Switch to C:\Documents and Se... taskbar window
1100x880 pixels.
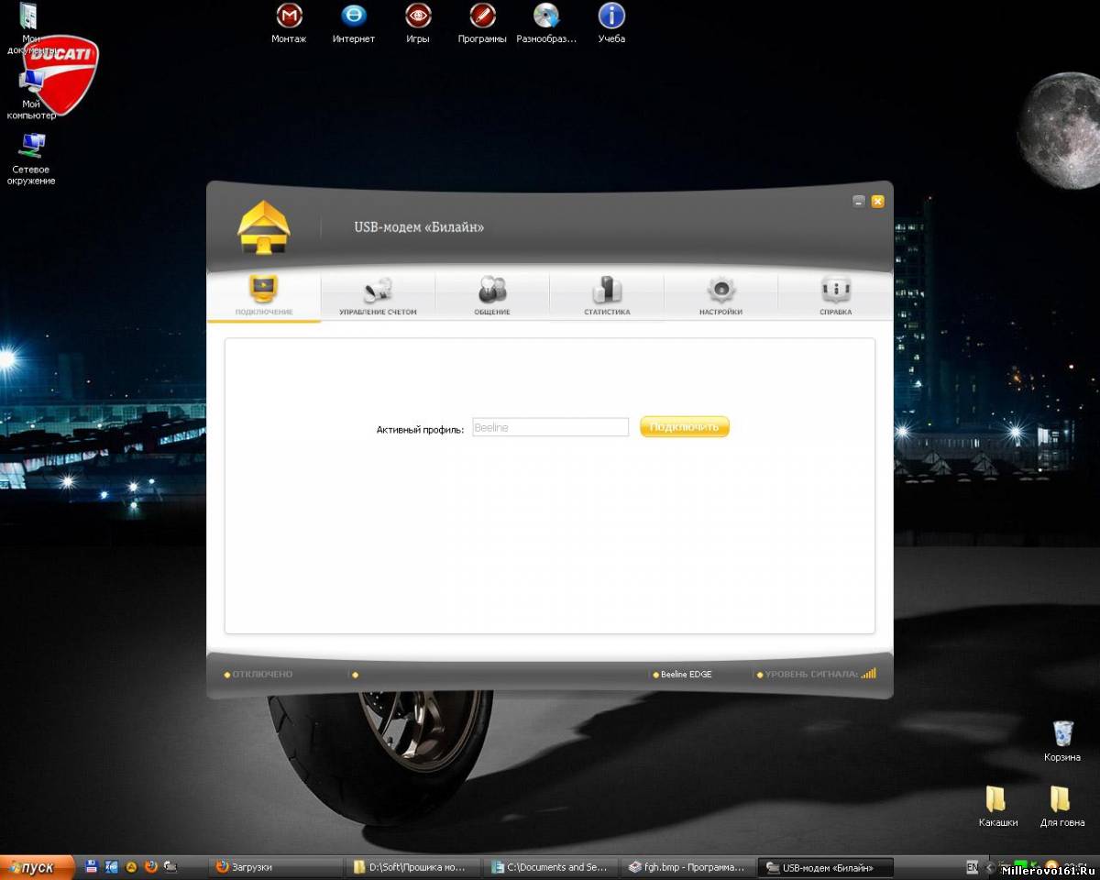pyautogui.click(x=552, y=867)
